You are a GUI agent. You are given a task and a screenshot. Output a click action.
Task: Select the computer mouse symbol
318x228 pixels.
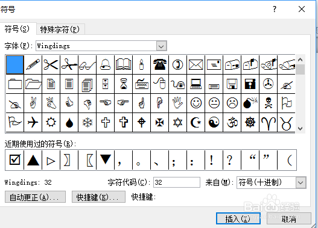(x=160, y=84)
